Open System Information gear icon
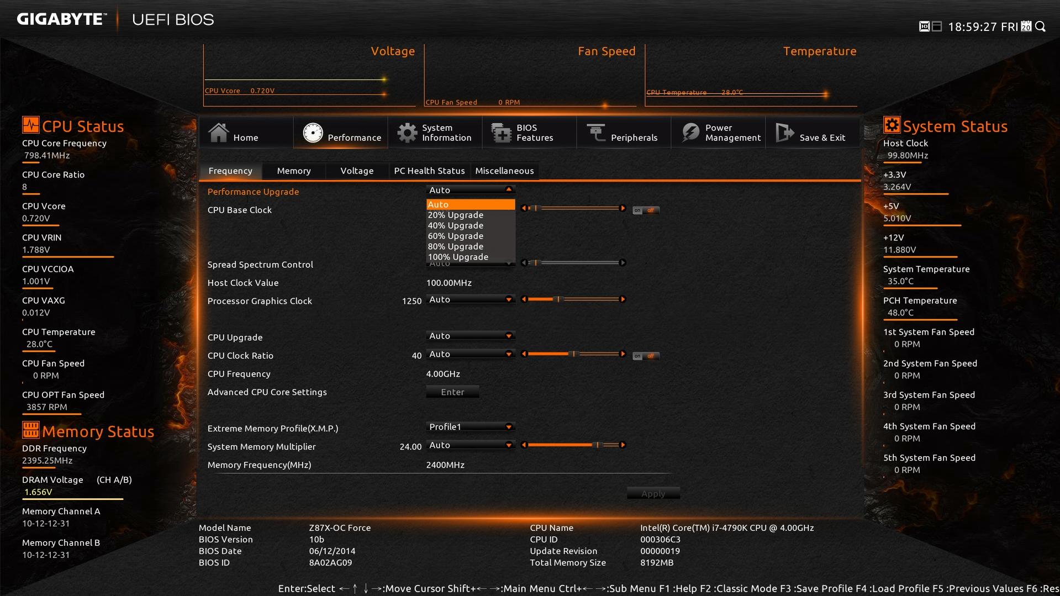 pyautogui.click(x=407, y=133)
